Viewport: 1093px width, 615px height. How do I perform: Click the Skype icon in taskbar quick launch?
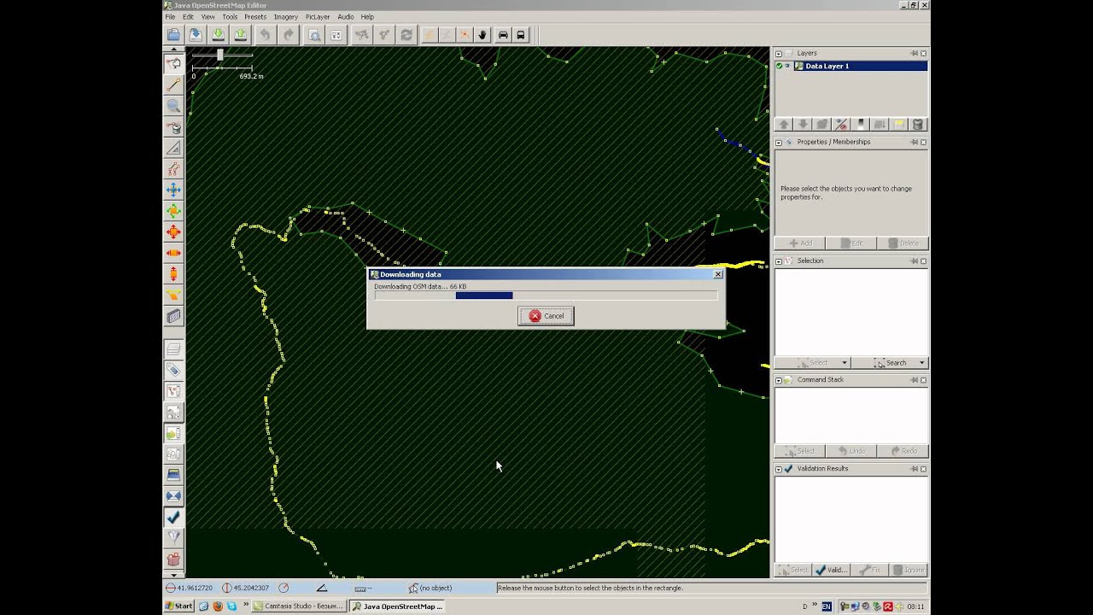tap(231, 606)
